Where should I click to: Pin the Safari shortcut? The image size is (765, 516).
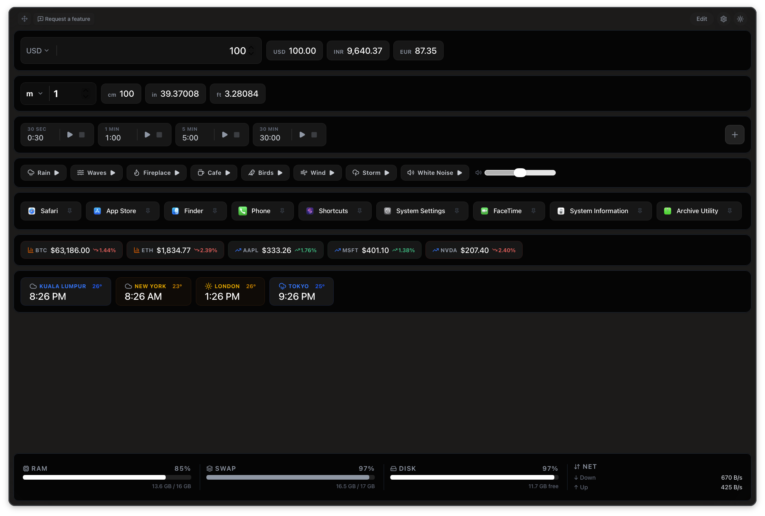click(70, 211)
